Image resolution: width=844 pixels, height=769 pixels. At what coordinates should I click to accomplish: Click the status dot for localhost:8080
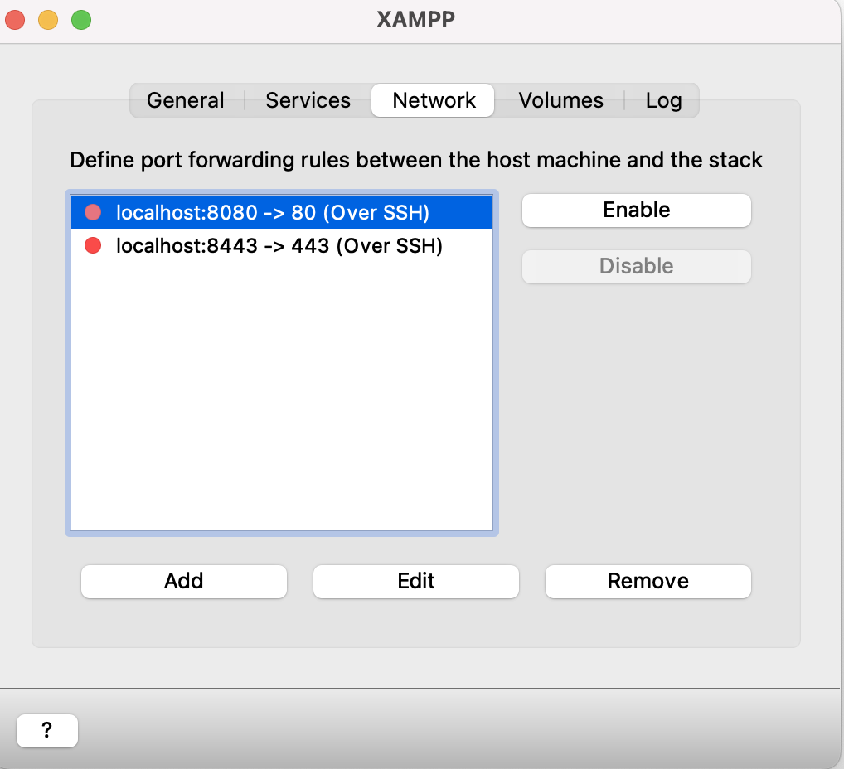pos(93,213)
